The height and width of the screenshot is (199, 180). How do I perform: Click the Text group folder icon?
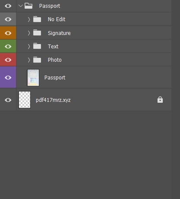pyautogui.click(x=37, y=46)
